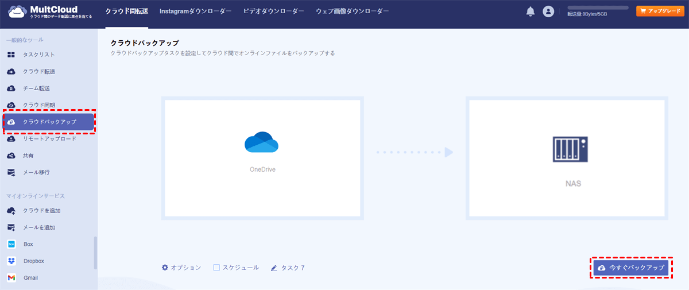Click the orange アップグレード button
This screenshot has height=290, width=689.
click(660, 11)
